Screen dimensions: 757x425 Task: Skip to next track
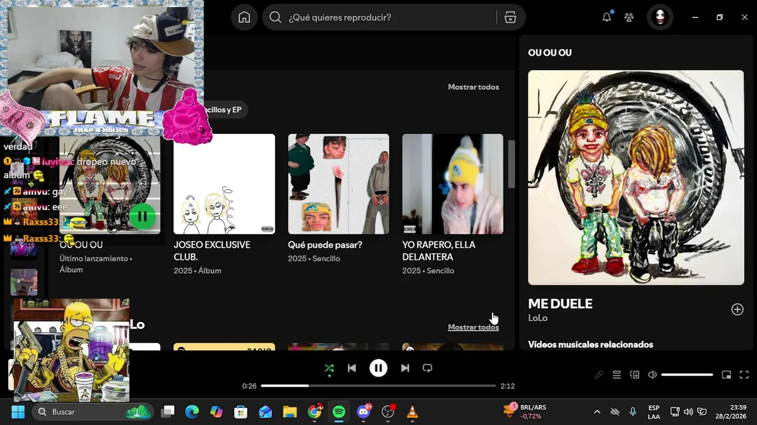coord(405,368)
